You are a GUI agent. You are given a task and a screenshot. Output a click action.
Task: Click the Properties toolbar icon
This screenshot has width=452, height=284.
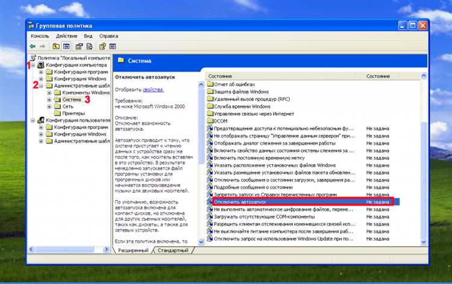(x=79, y=46)
